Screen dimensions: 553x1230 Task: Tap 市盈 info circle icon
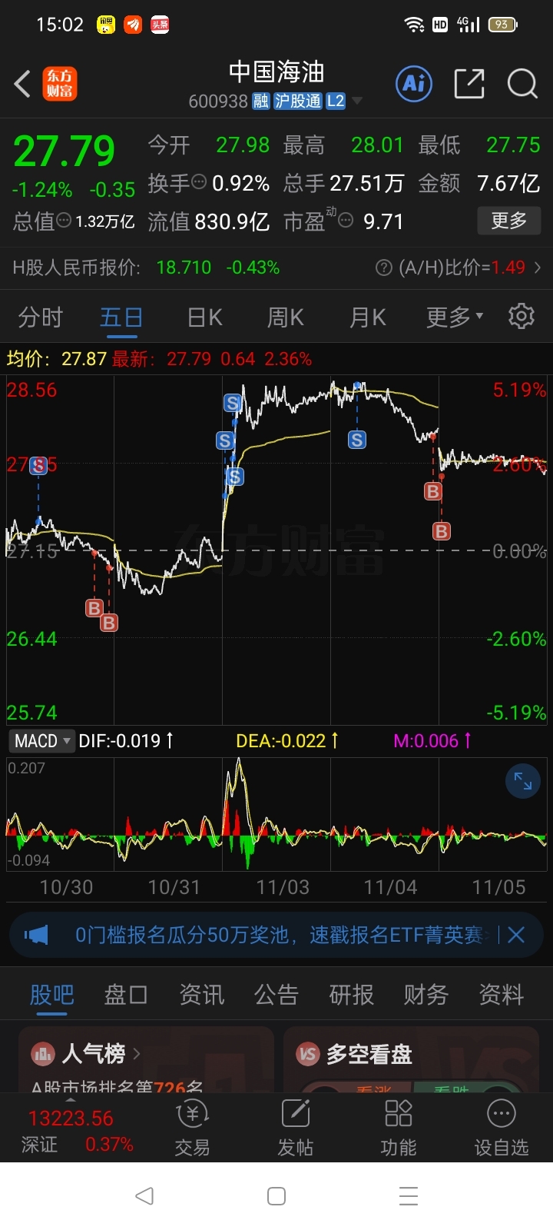(x=346, y=221)
